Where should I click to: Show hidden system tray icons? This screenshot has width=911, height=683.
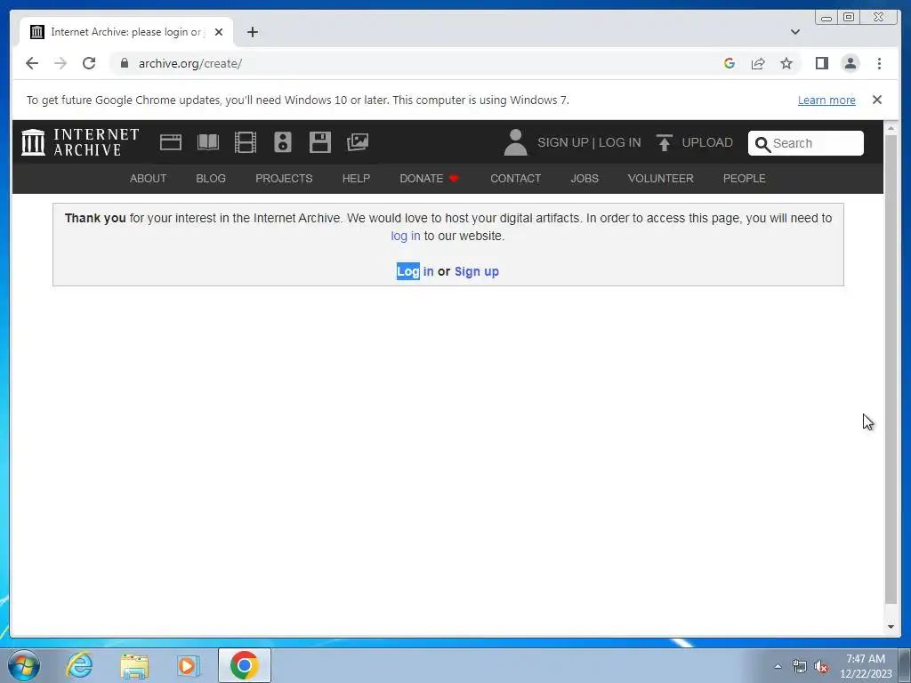pos(778,666)
